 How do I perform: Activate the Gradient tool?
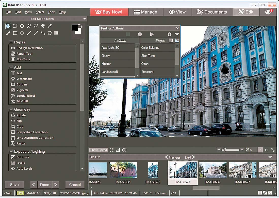[56, 33]
